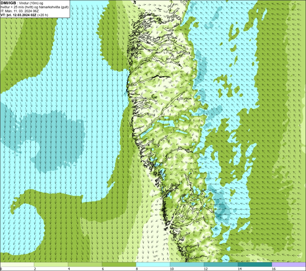Click the dark teal 14–16 m/s legend swatch
Screen dimensions: 306x271
coord(255,264)
